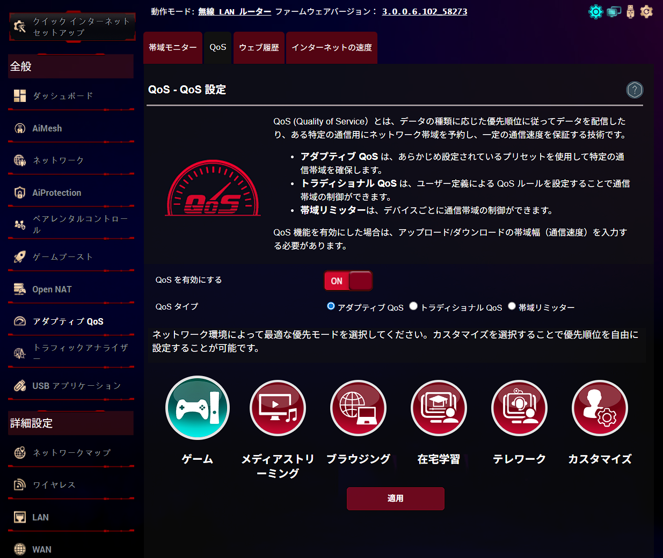This screenshot has width=663, height=558.
Task: Click the ネットワーク globe icon in sidebar
Action: [20, 160]
